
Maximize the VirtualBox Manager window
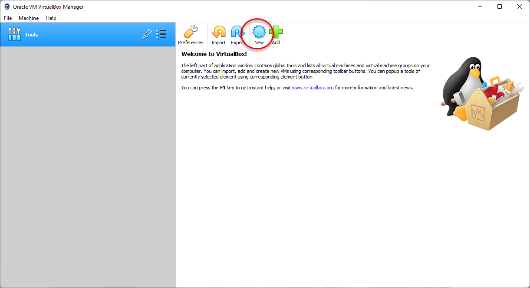(x=500, y=7)
